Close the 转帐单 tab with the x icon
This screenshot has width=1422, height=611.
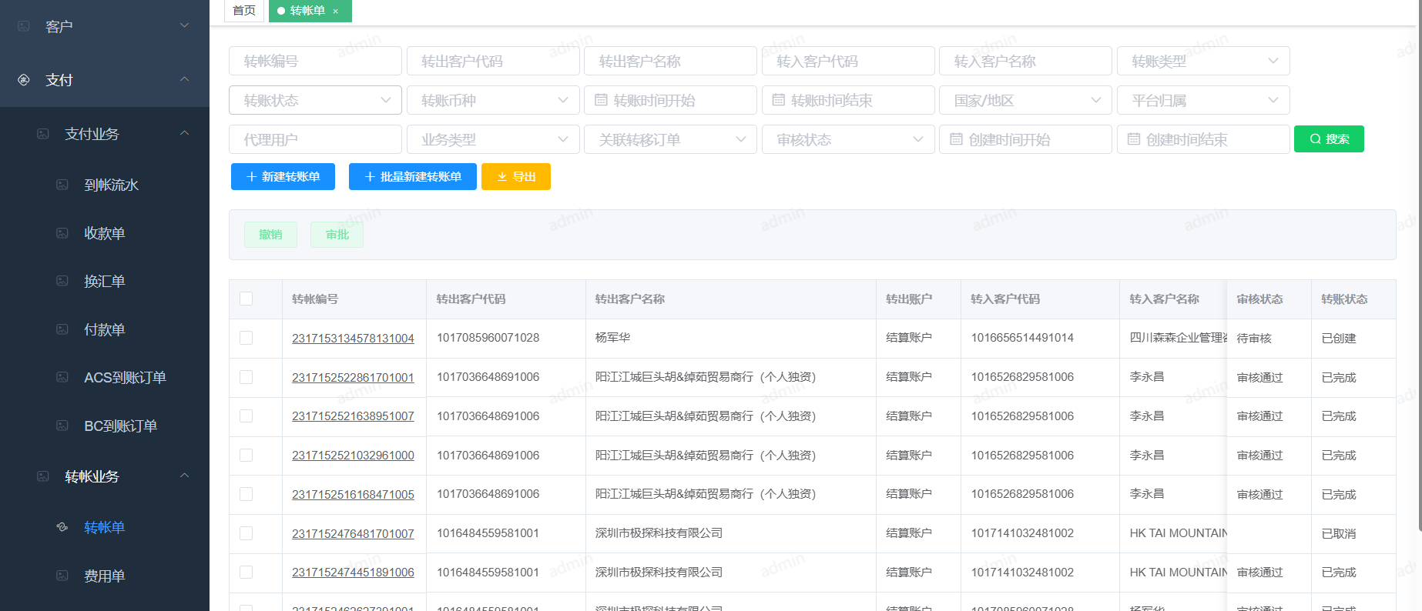pyautogui.click(x=336, y=11)
